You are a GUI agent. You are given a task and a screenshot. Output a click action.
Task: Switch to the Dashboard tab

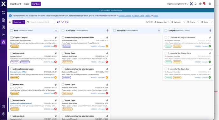[x=16, y=4]
